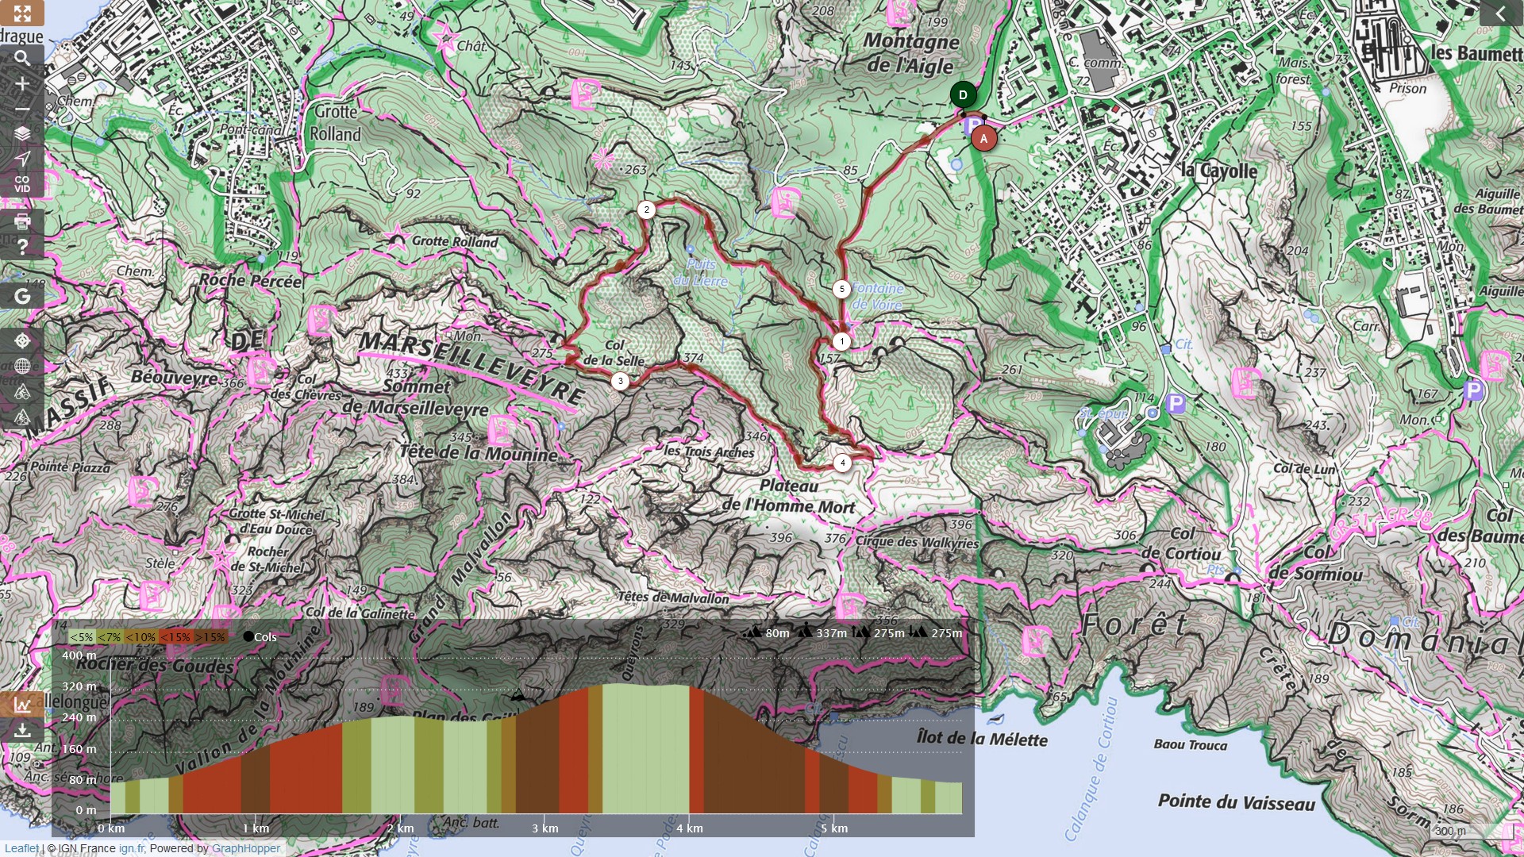Screen dimensions: 1524x857
Task: Zoom in with the plus button
Action: [22, 84]
